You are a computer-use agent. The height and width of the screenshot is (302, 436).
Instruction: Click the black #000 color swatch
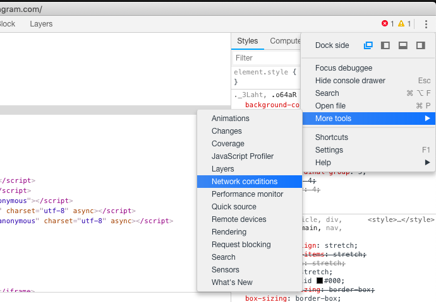click(x=320, y=280)
